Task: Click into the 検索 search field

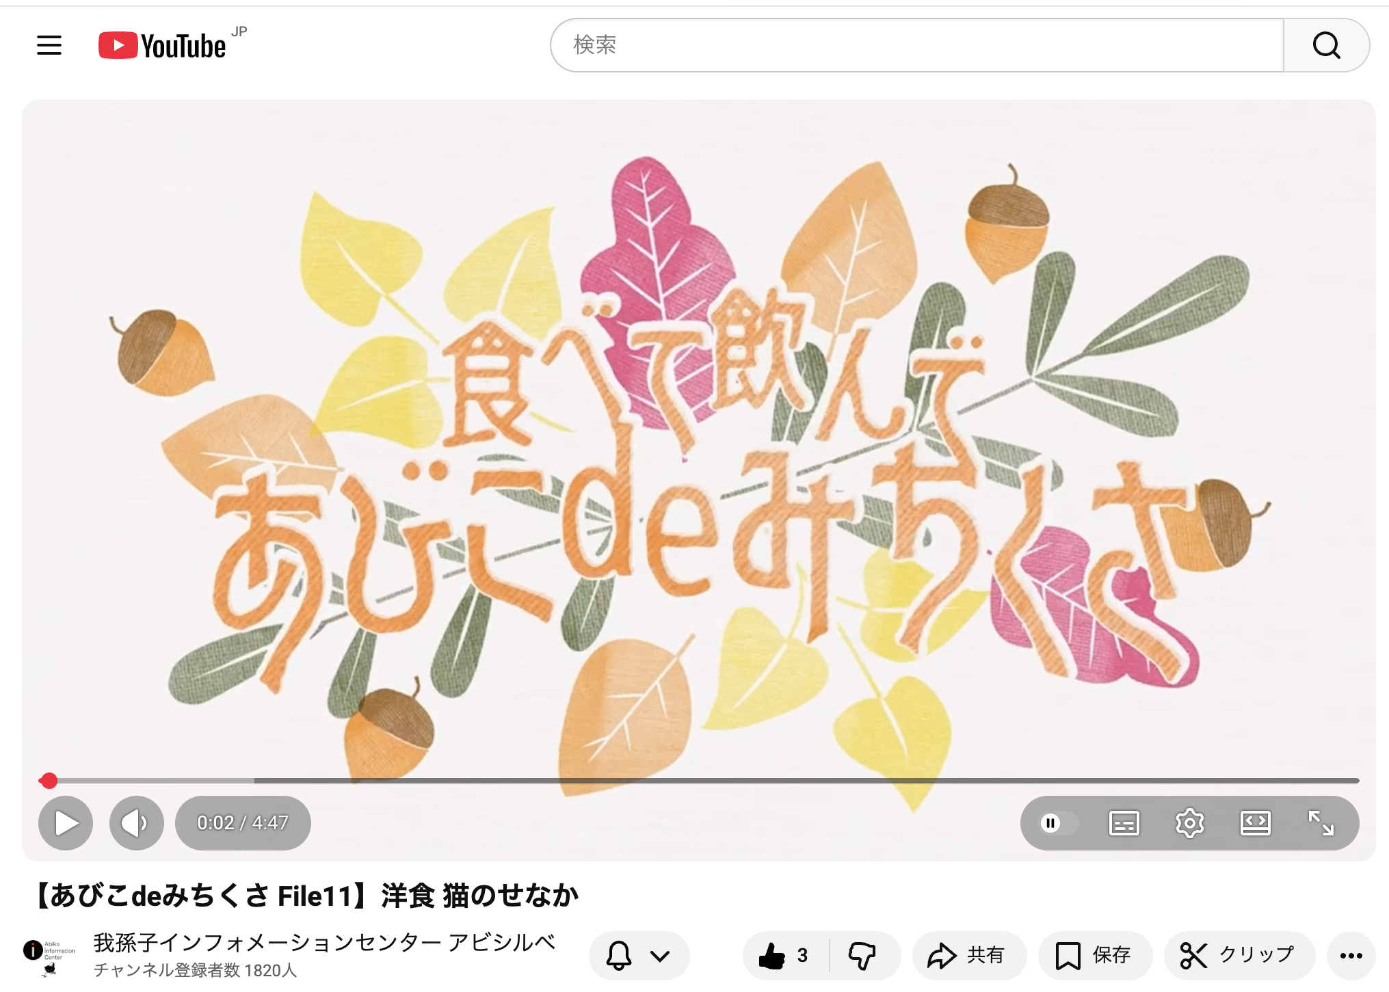Action: [x=917, y=46]
